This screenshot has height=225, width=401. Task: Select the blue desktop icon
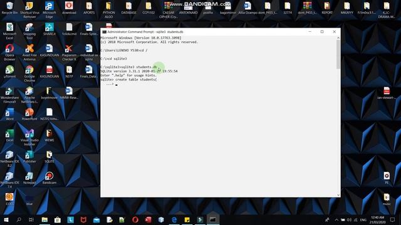coord(29,199)
